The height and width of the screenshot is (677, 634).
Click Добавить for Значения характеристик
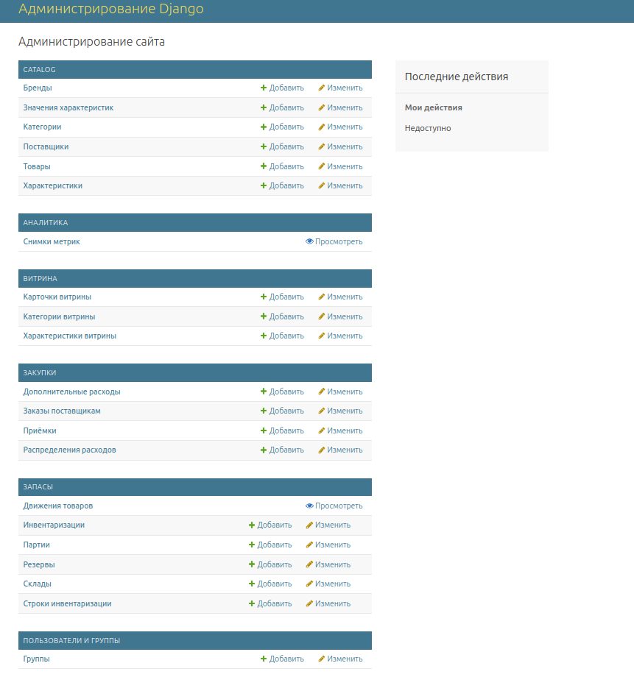282,107
